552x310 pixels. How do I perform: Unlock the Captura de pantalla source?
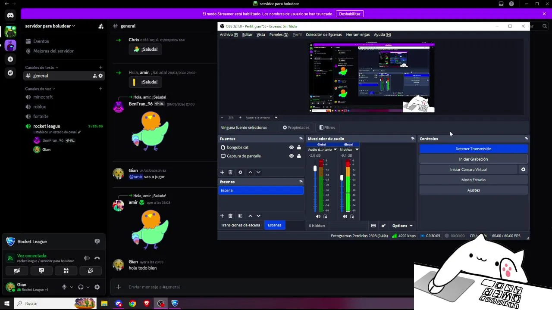[299, 156]
